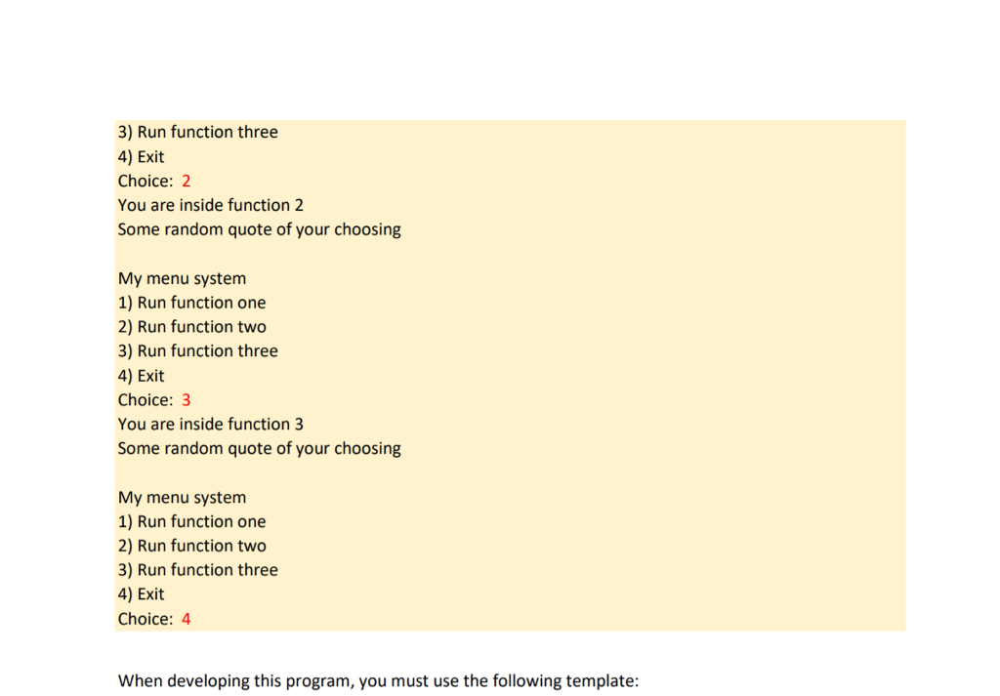
Task: Click the red number 4 after Choice
Action: point(187,619)
